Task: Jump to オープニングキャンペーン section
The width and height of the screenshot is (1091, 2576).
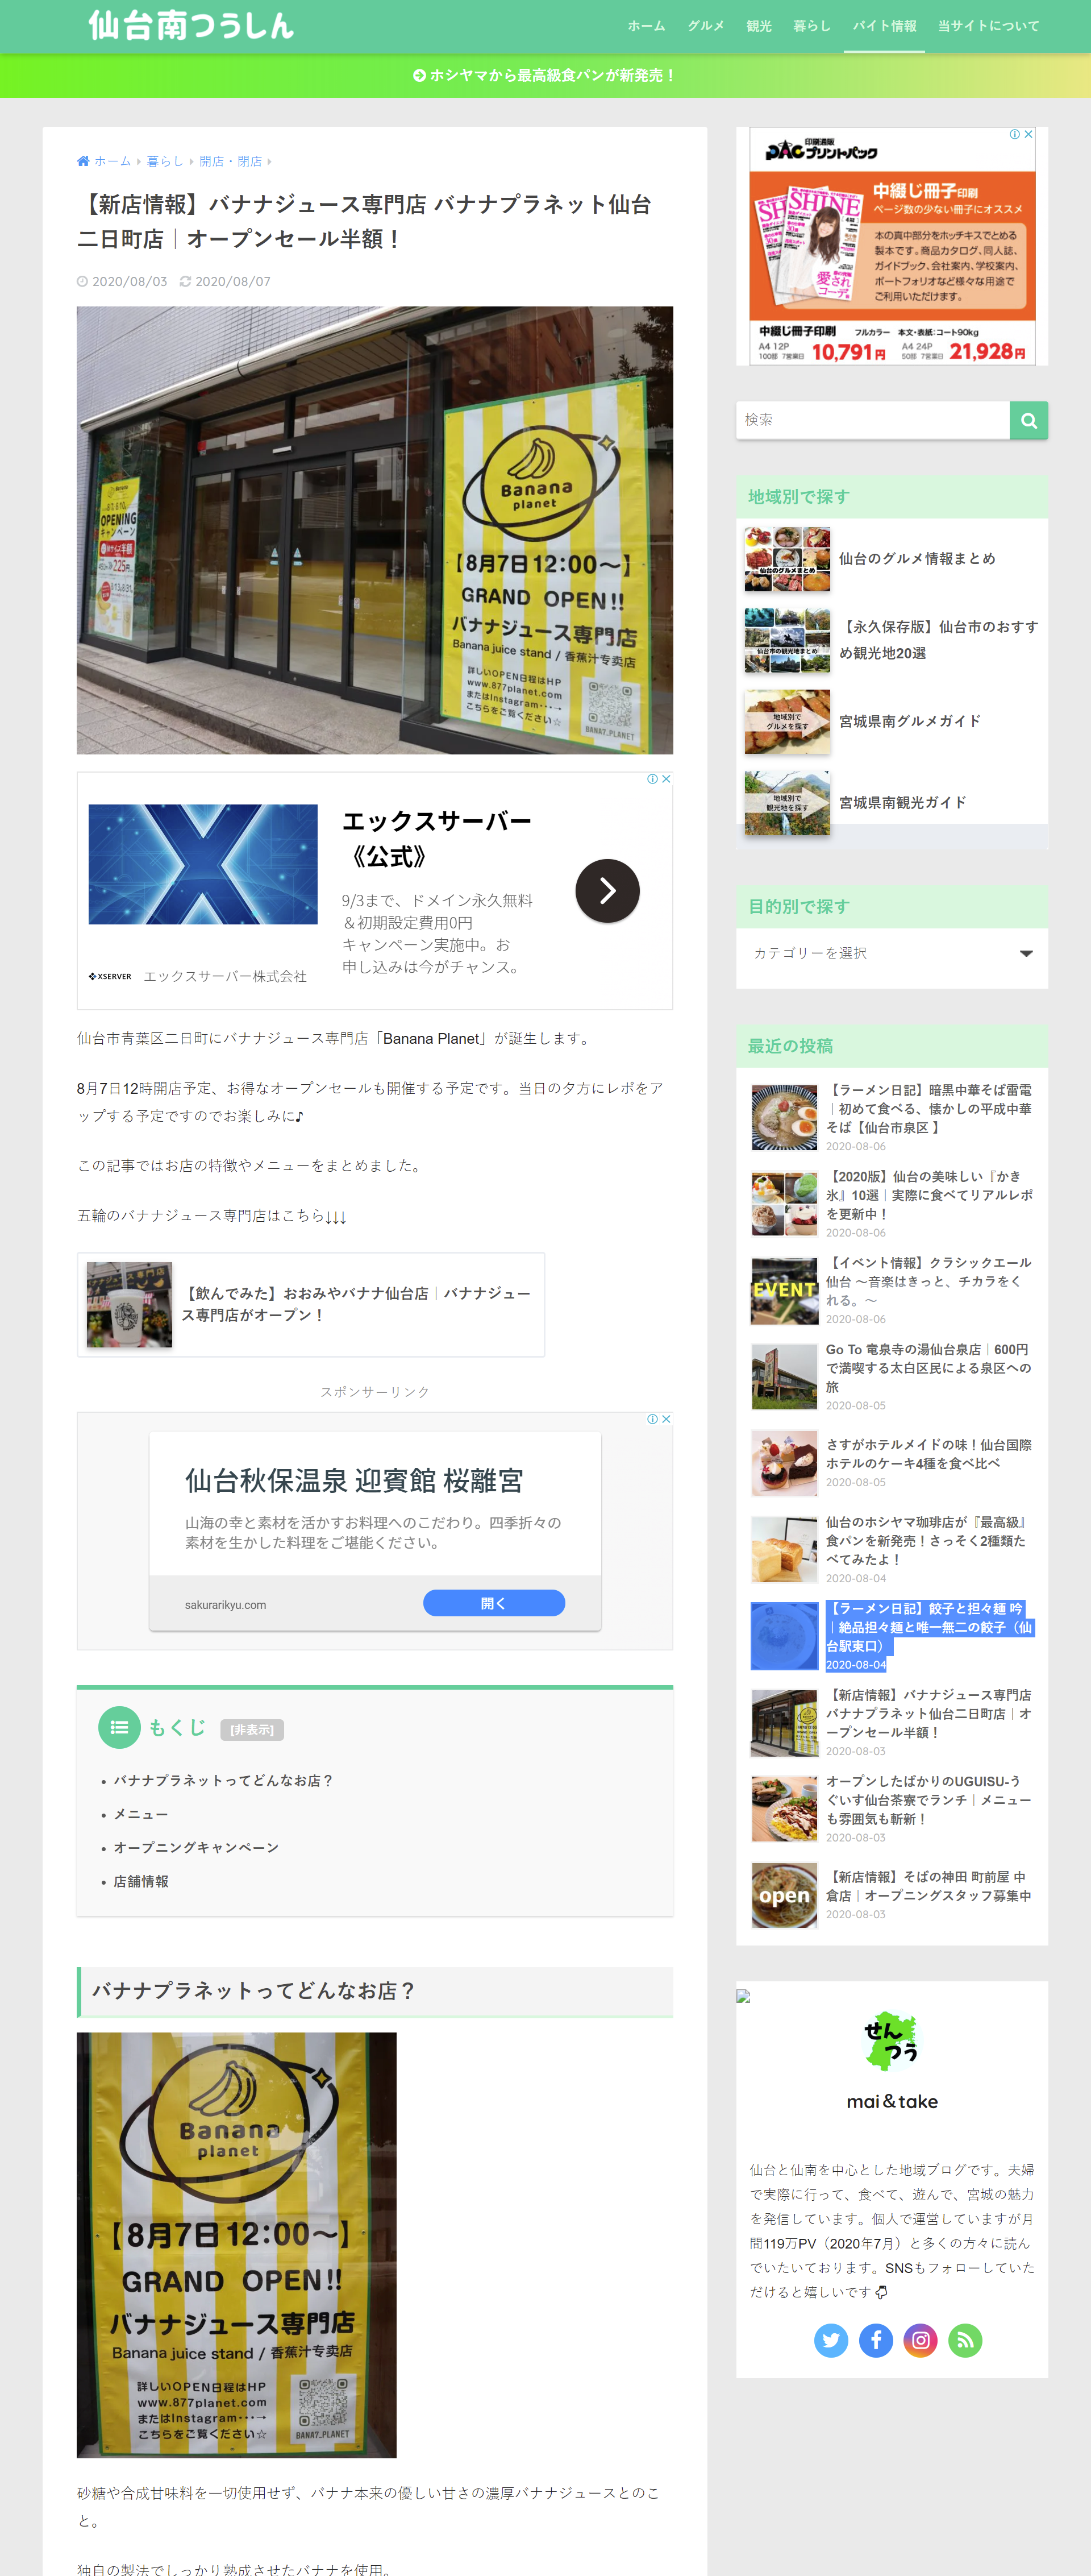Action: (196, 1847)
